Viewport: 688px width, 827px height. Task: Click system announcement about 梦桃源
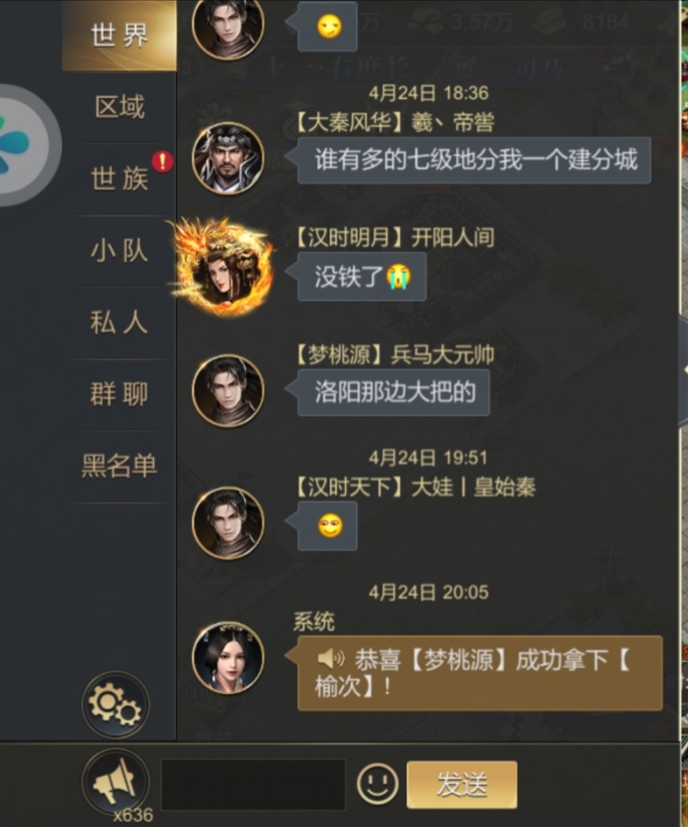tap(480, 673)
